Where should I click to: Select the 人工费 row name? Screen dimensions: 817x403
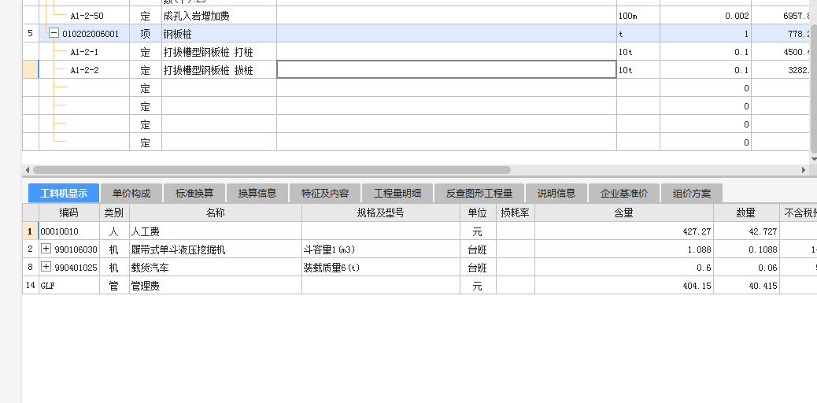(215, 231)
